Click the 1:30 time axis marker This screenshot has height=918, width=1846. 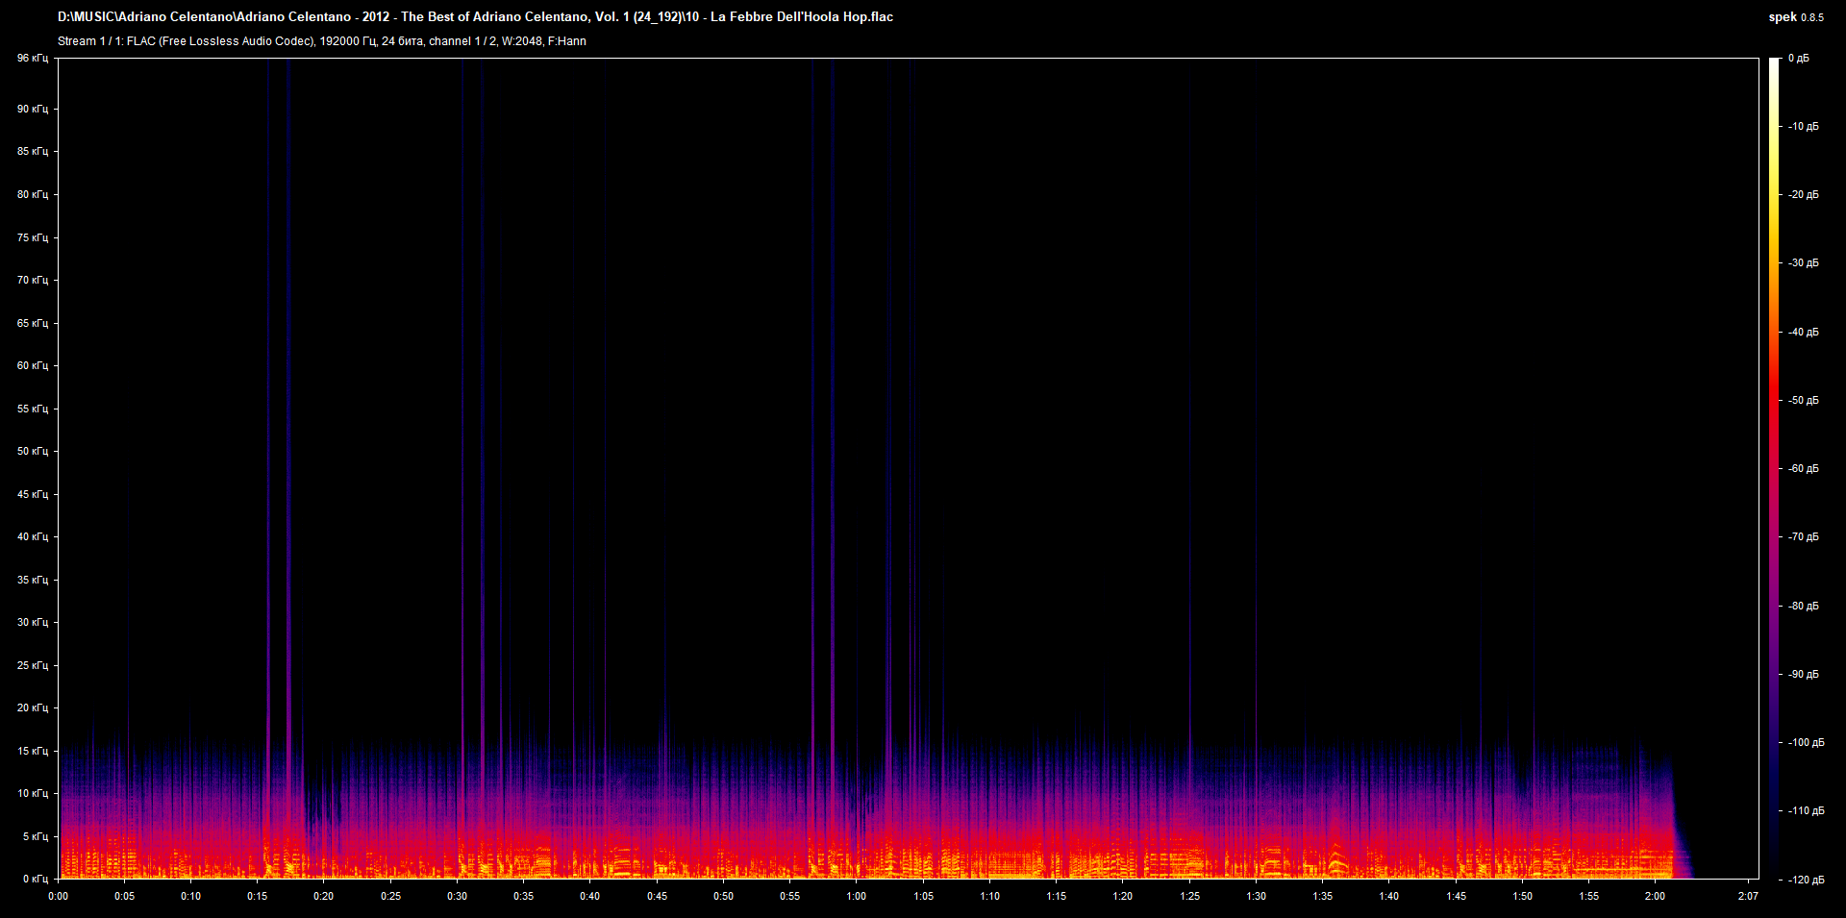click(1256, 896)
